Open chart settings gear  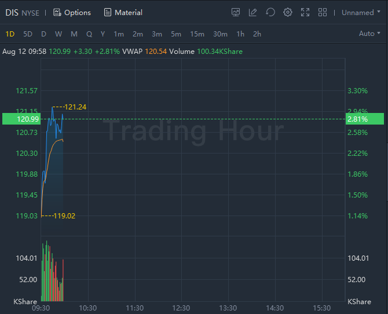tap(288, 12)
